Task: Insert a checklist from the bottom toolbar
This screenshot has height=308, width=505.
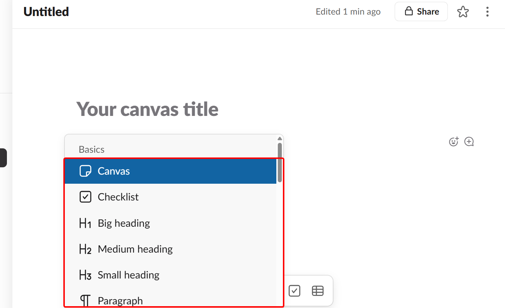Action: (294, 291)
